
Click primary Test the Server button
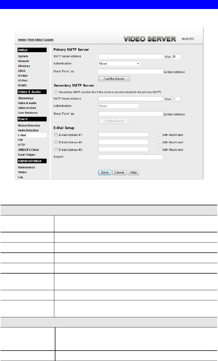(114, 79)
